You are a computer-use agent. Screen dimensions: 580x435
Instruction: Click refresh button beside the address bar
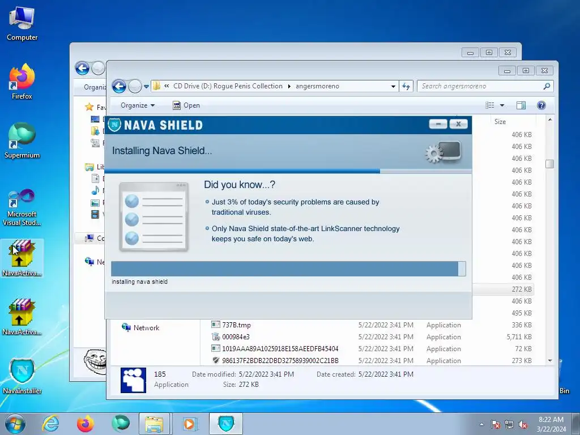click(406, 86)
